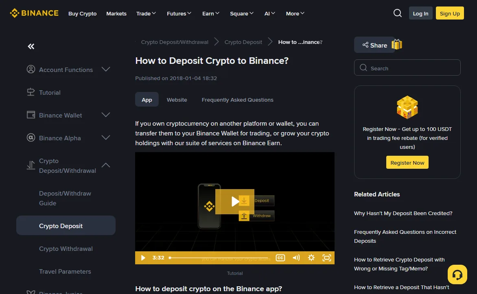Expand Binance Alpha section
Viewport: 477px width, 294px height.
tap(105, 138)
